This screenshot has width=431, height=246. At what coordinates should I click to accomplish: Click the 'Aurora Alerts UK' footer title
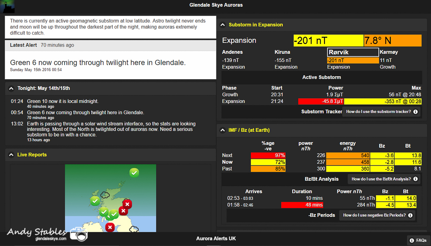tap(216, 239)
